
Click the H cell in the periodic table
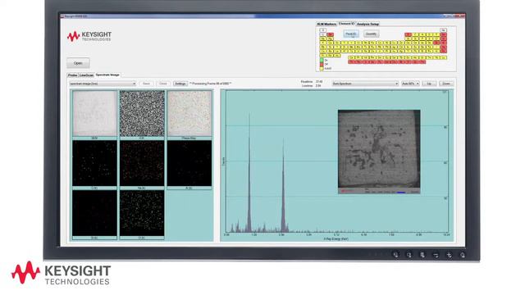pos(322,30)
